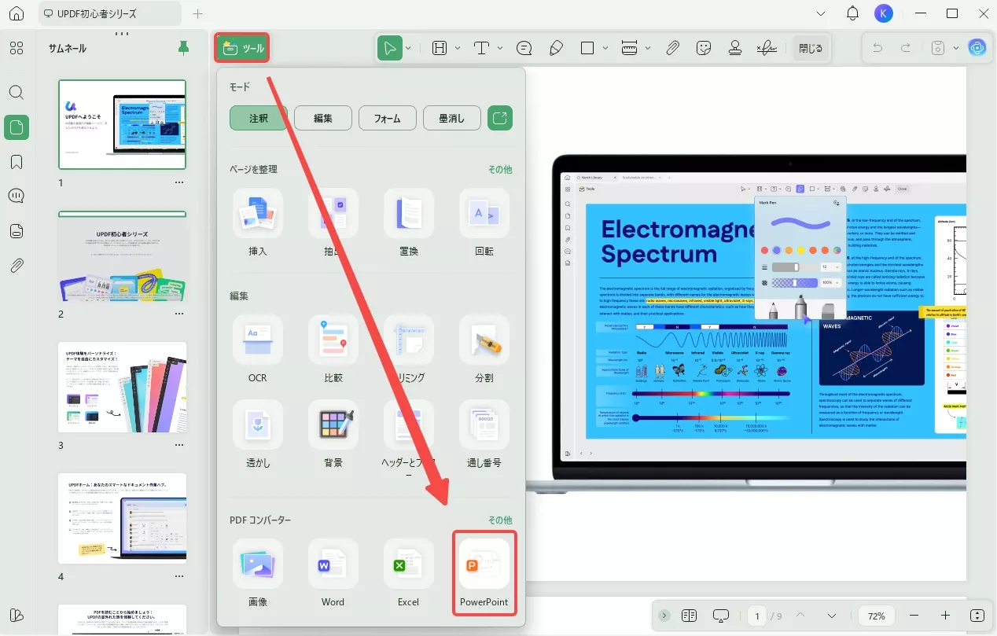Expand the measure tool dropdown arrow
This screenshot has height=636, width=997.
pos(647,48)
